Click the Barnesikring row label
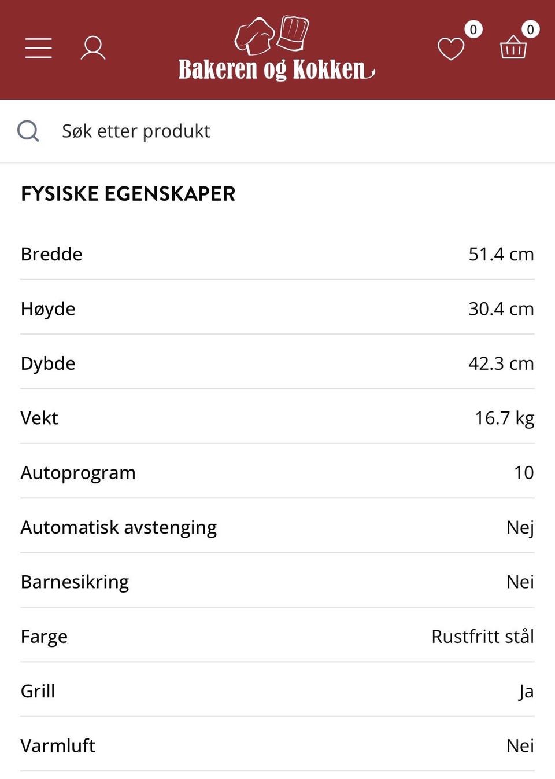This screenshot has height=779, width=555. (x=75, y=582)
